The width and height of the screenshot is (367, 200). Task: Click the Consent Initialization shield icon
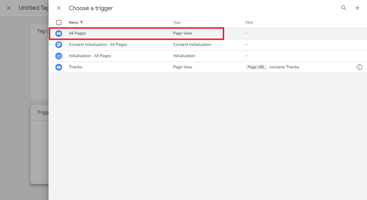(59, 45)
